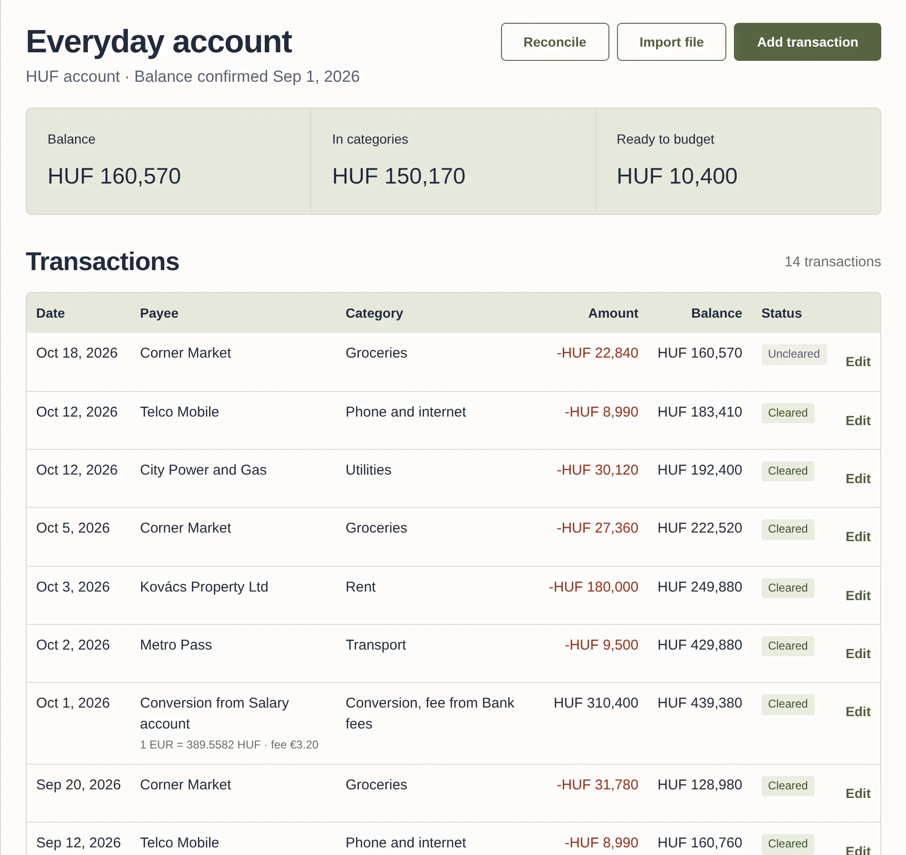Click the Date column header
The height and width of the screenshot is (855, 906).
(50, 313)
